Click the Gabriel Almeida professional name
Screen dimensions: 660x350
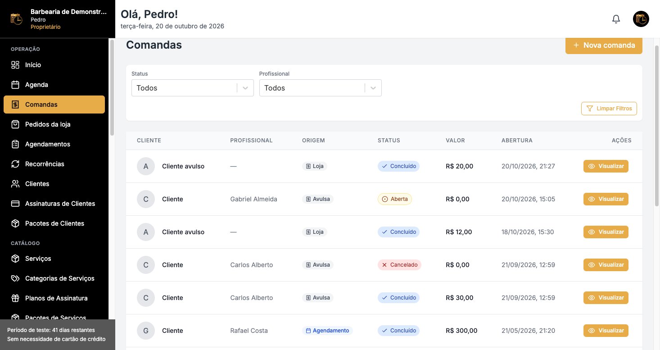click(253, 199)
